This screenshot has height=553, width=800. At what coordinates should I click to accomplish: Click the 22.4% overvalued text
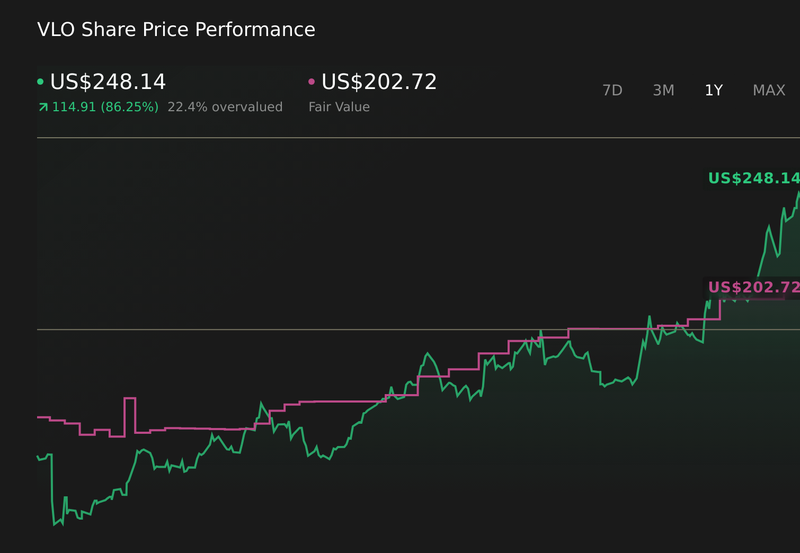[x=225, y=107]
